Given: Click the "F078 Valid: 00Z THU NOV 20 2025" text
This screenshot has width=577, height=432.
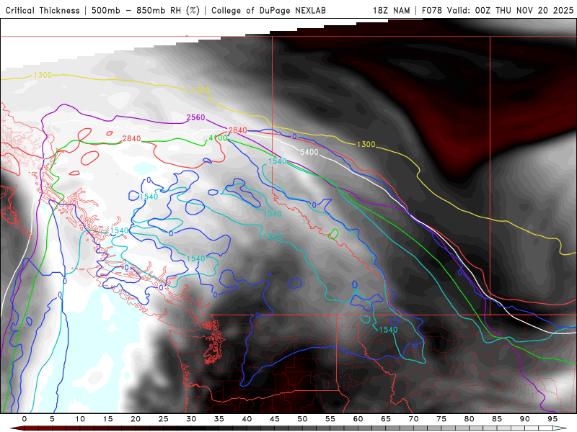Looking at the screenshot, I should click(x=498, y=11).
